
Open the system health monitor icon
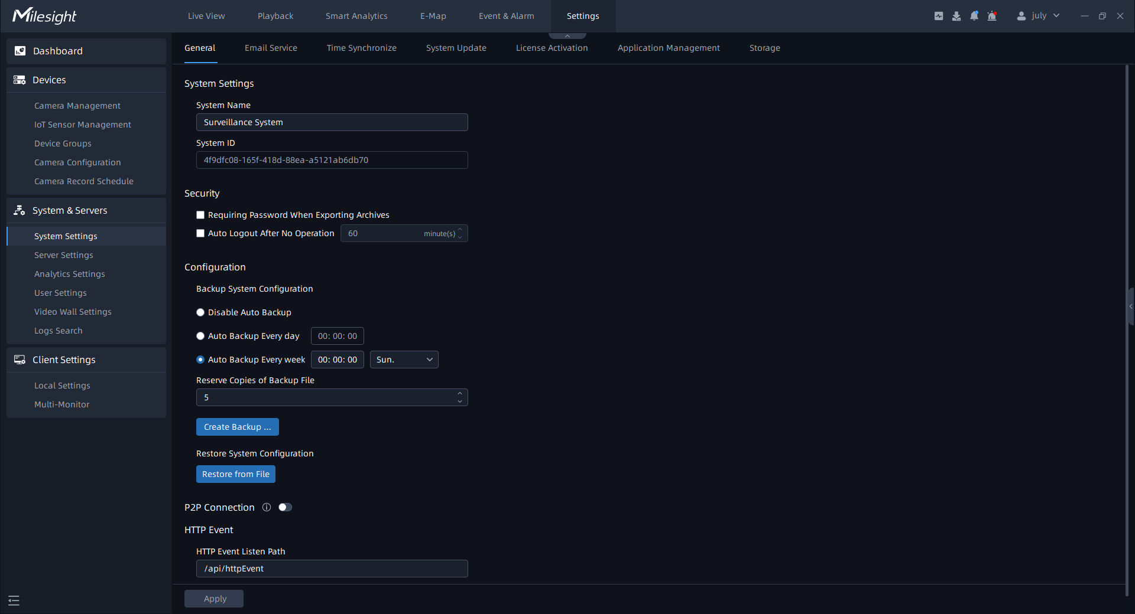(x=939, y=16)
